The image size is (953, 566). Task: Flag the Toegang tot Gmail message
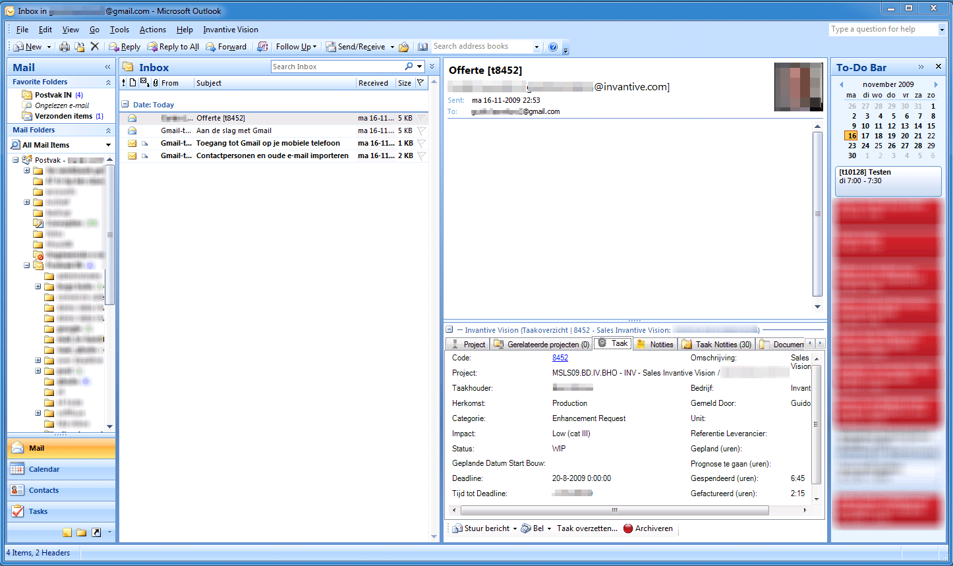click(x=422, y=143)
